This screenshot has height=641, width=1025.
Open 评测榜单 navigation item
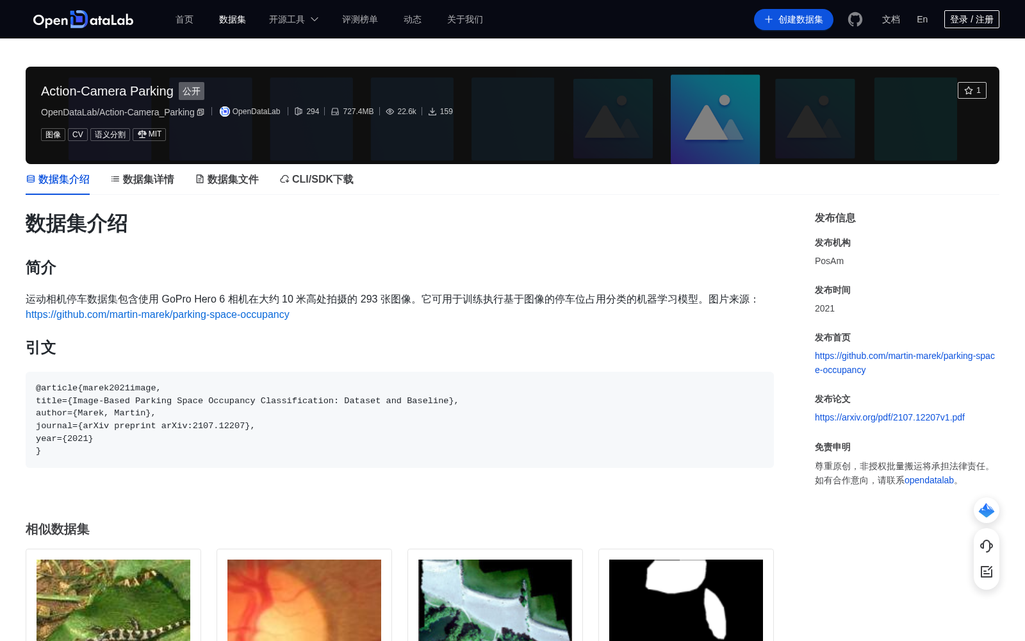(x=360, y=19)
